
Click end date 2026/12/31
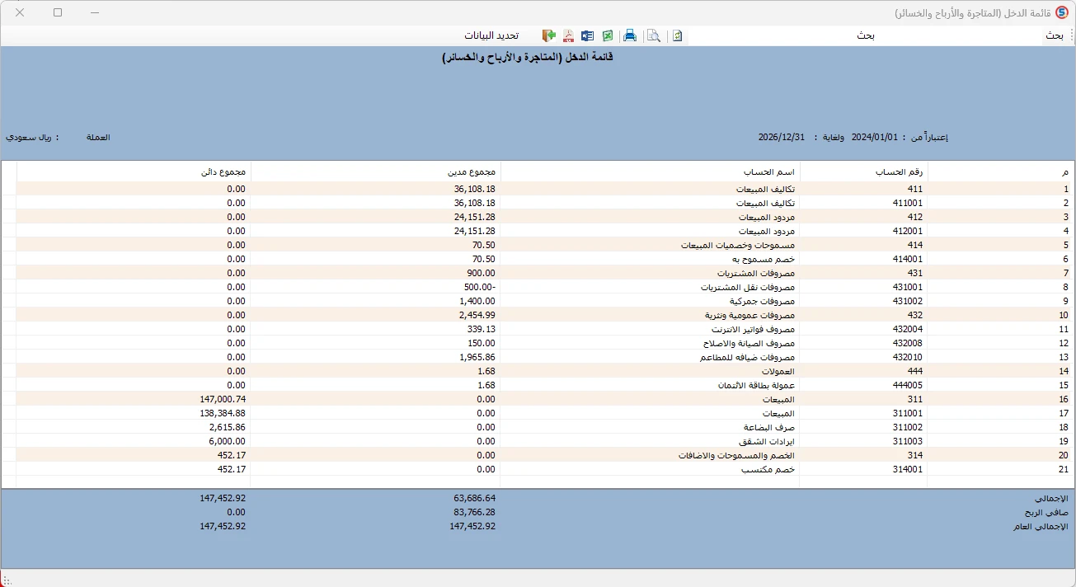coord(782,137)
